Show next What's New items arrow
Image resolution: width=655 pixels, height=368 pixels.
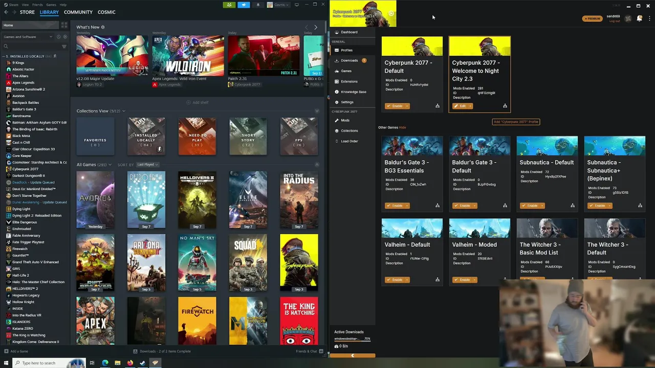pyautogui.click(x=316, y=27)
